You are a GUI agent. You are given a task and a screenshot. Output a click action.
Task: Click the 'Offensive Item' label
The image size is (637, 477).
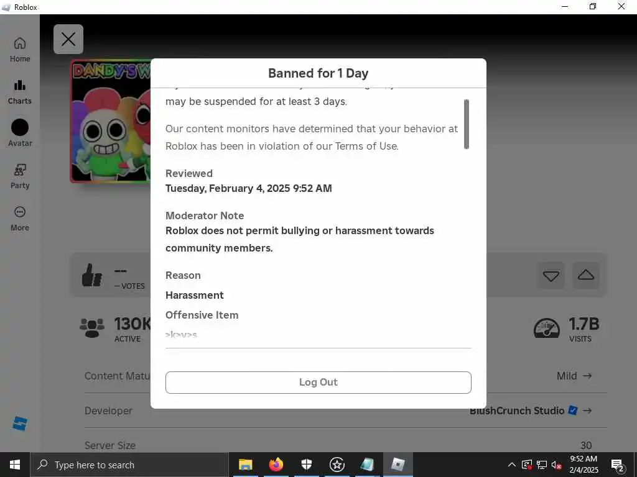click(x=202, y=315)
